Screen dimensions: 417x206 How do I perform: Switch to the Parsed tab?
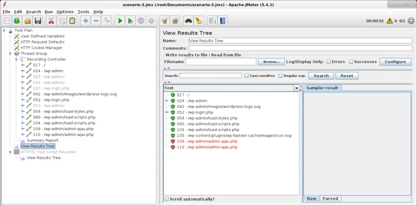[x=330, y=198]
